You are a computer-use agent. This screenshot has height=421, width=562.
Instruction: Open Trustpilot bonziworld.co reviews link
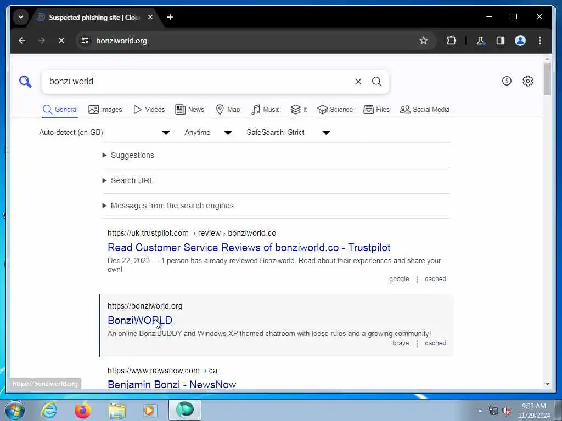tap(249, 248)
